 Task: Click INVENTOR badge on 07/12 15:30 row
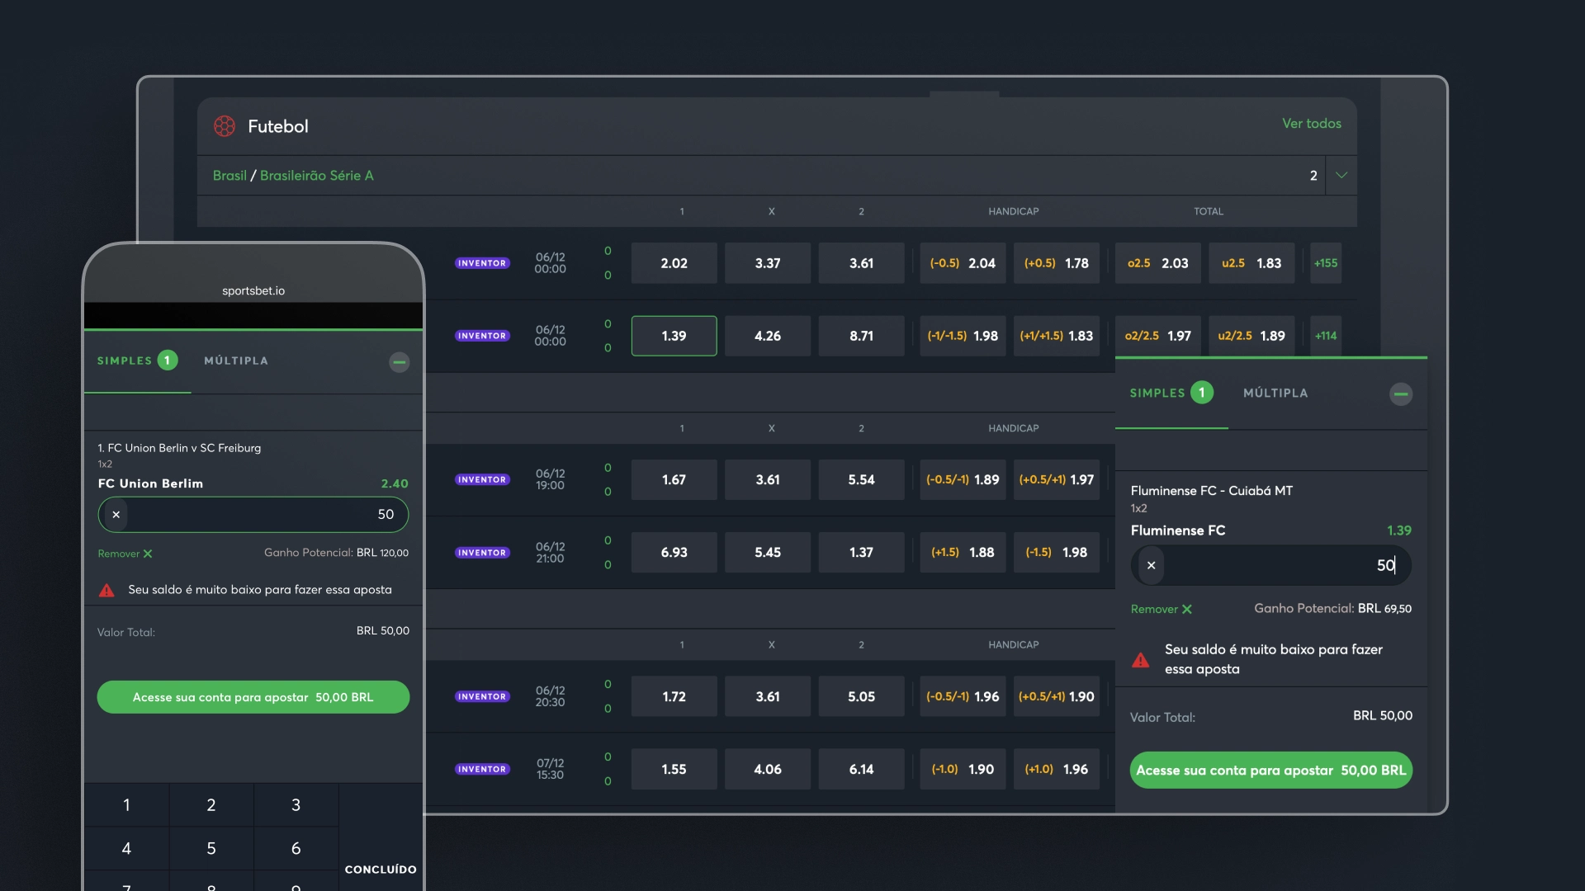click(482, 769)
